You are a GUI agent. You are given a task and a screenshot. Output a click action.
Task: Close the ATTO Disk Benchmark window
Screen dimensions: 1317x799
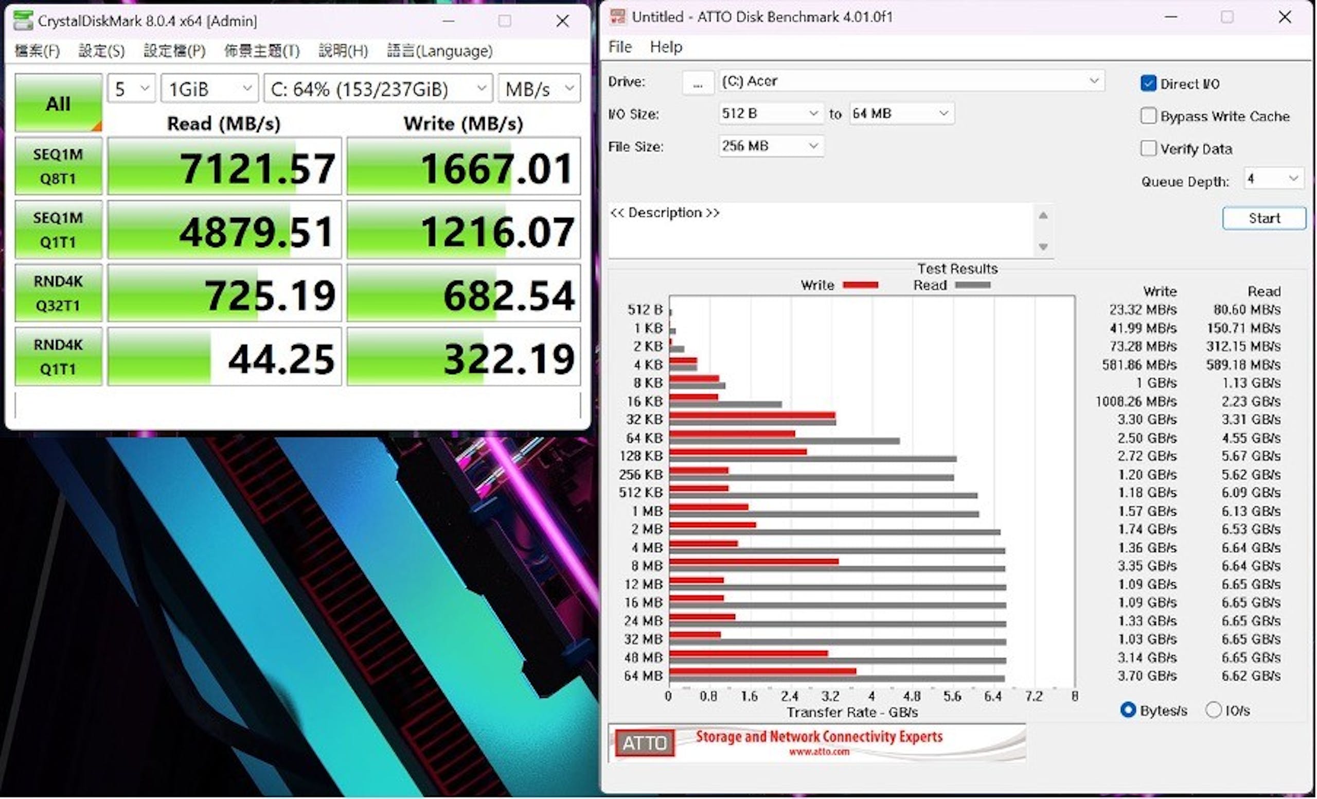pos(1285,16)
